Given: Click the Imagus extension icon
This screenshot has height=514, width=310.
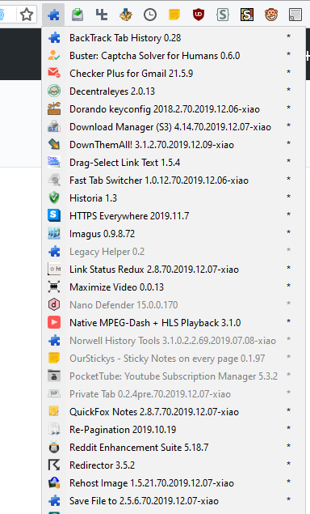Looking at the screenshot, I should [x=54, y=234].
